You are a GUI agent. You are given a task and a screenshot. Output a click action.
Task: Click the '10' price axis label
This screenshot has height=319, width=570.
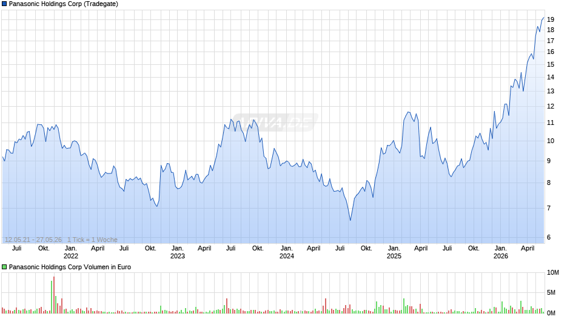pos(551,141)
